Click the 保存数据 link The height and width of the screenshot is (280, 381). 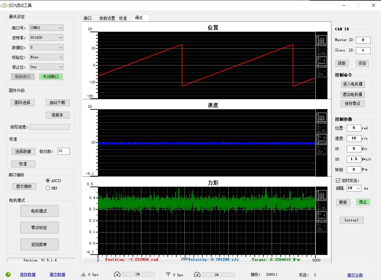pos(28,275)
